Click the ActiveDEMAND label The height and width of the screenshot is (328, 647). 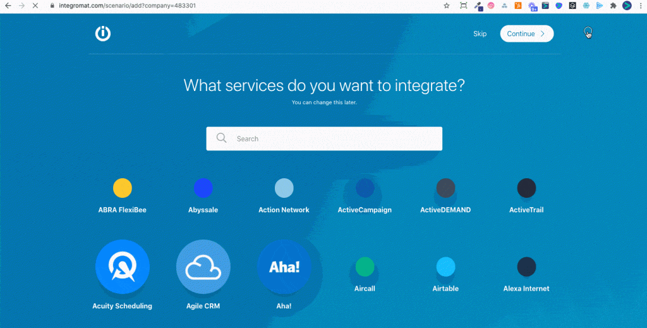click(x=445, y=210)
